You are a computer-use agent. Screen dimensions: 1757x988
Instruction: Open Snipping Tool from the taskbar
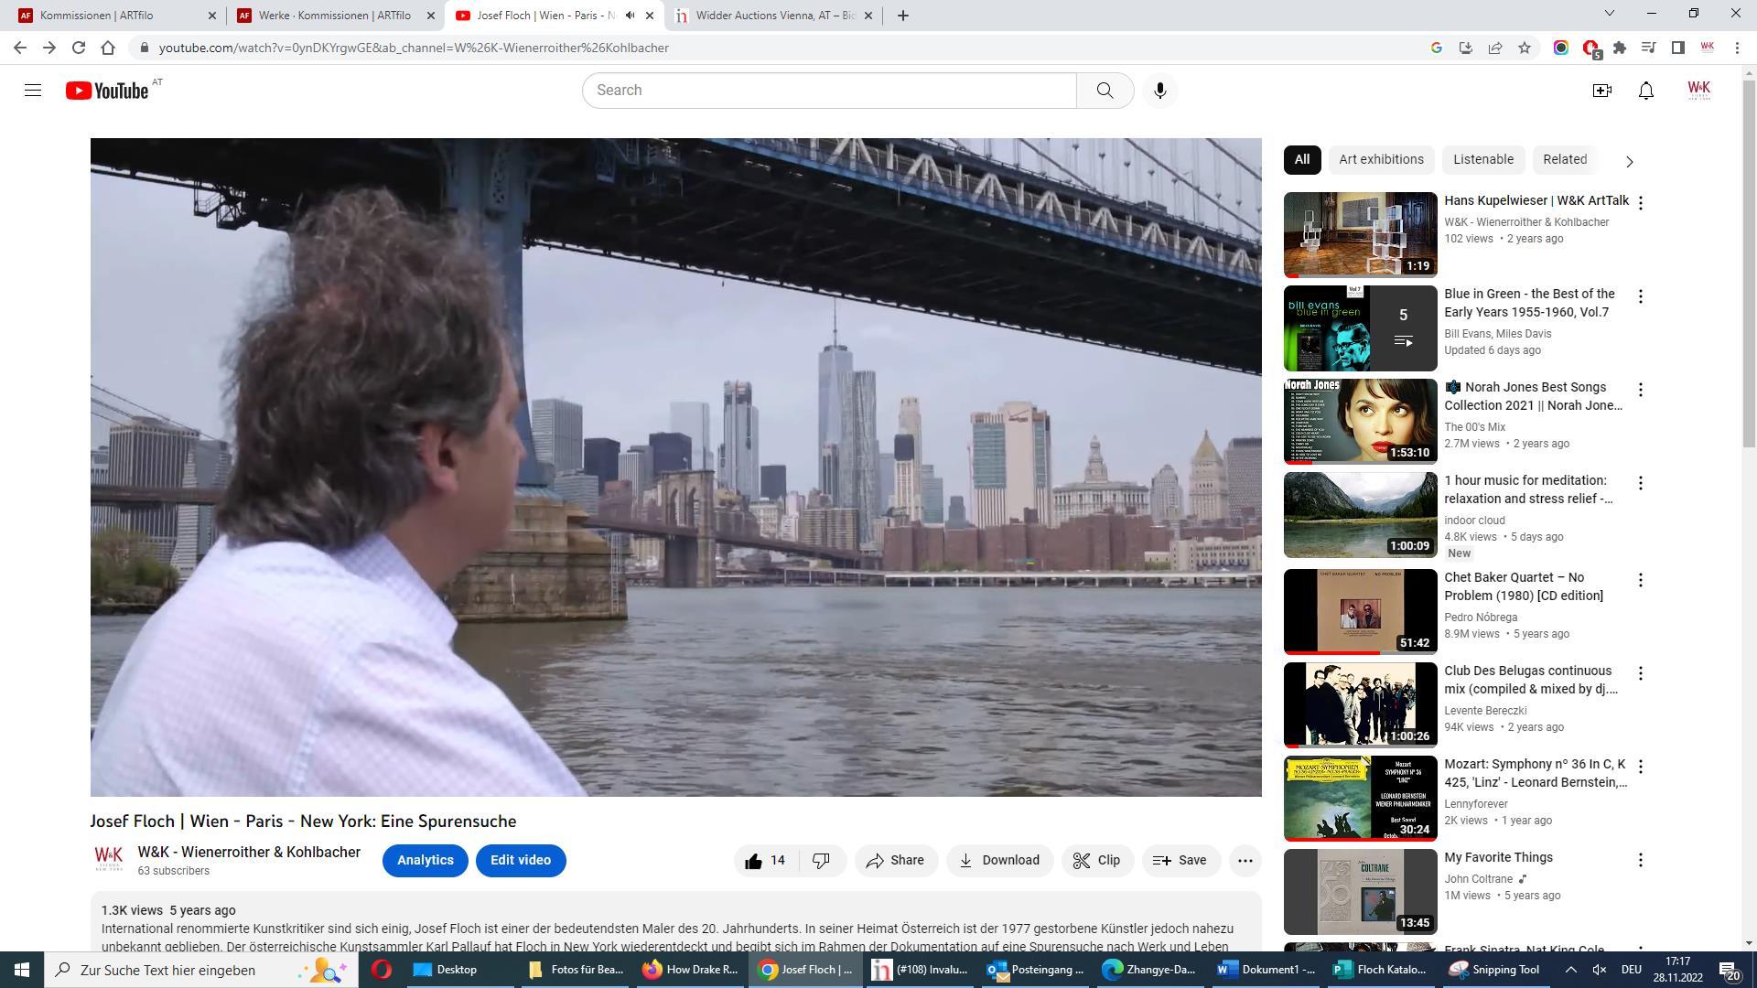click(x=1494, y=969)
